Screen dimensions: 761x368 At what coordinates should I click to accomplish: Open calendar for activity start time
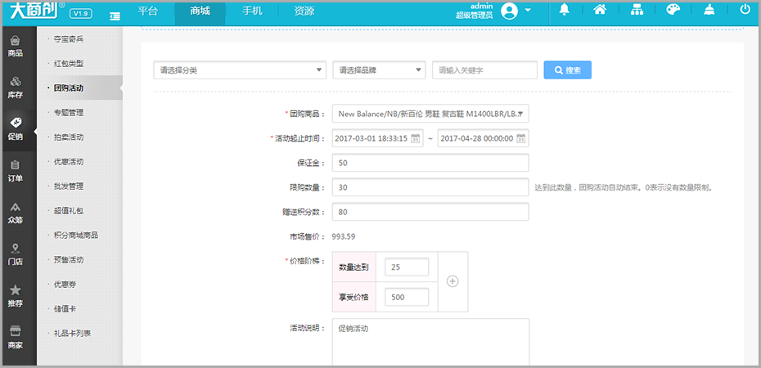pos(416,138)
